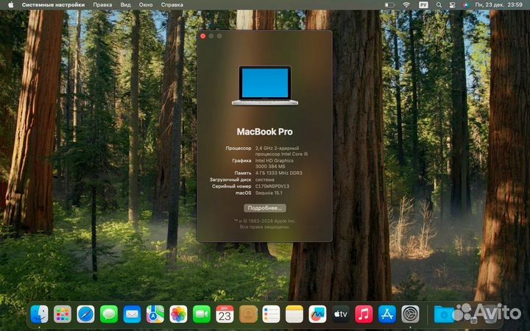530x331 pixels.
Task: Click the MacBook Pro title text
Action: [x=265, y=132]
